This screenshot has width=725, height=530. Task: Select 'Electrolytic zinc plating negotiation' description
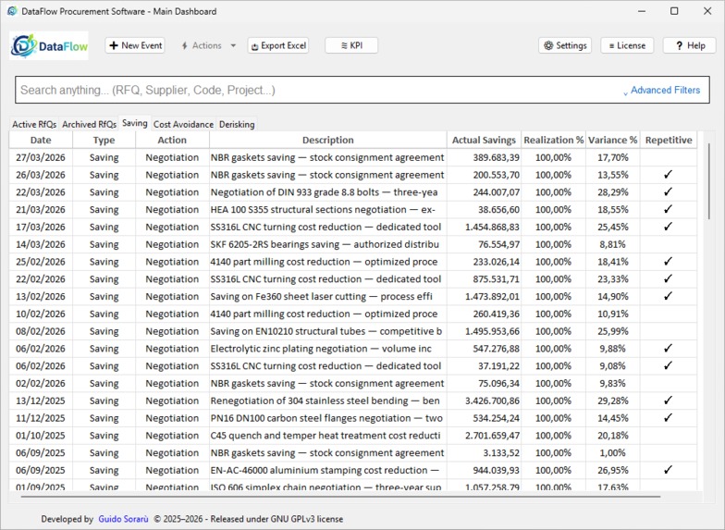pyautogui.click(x=327, y=348)
